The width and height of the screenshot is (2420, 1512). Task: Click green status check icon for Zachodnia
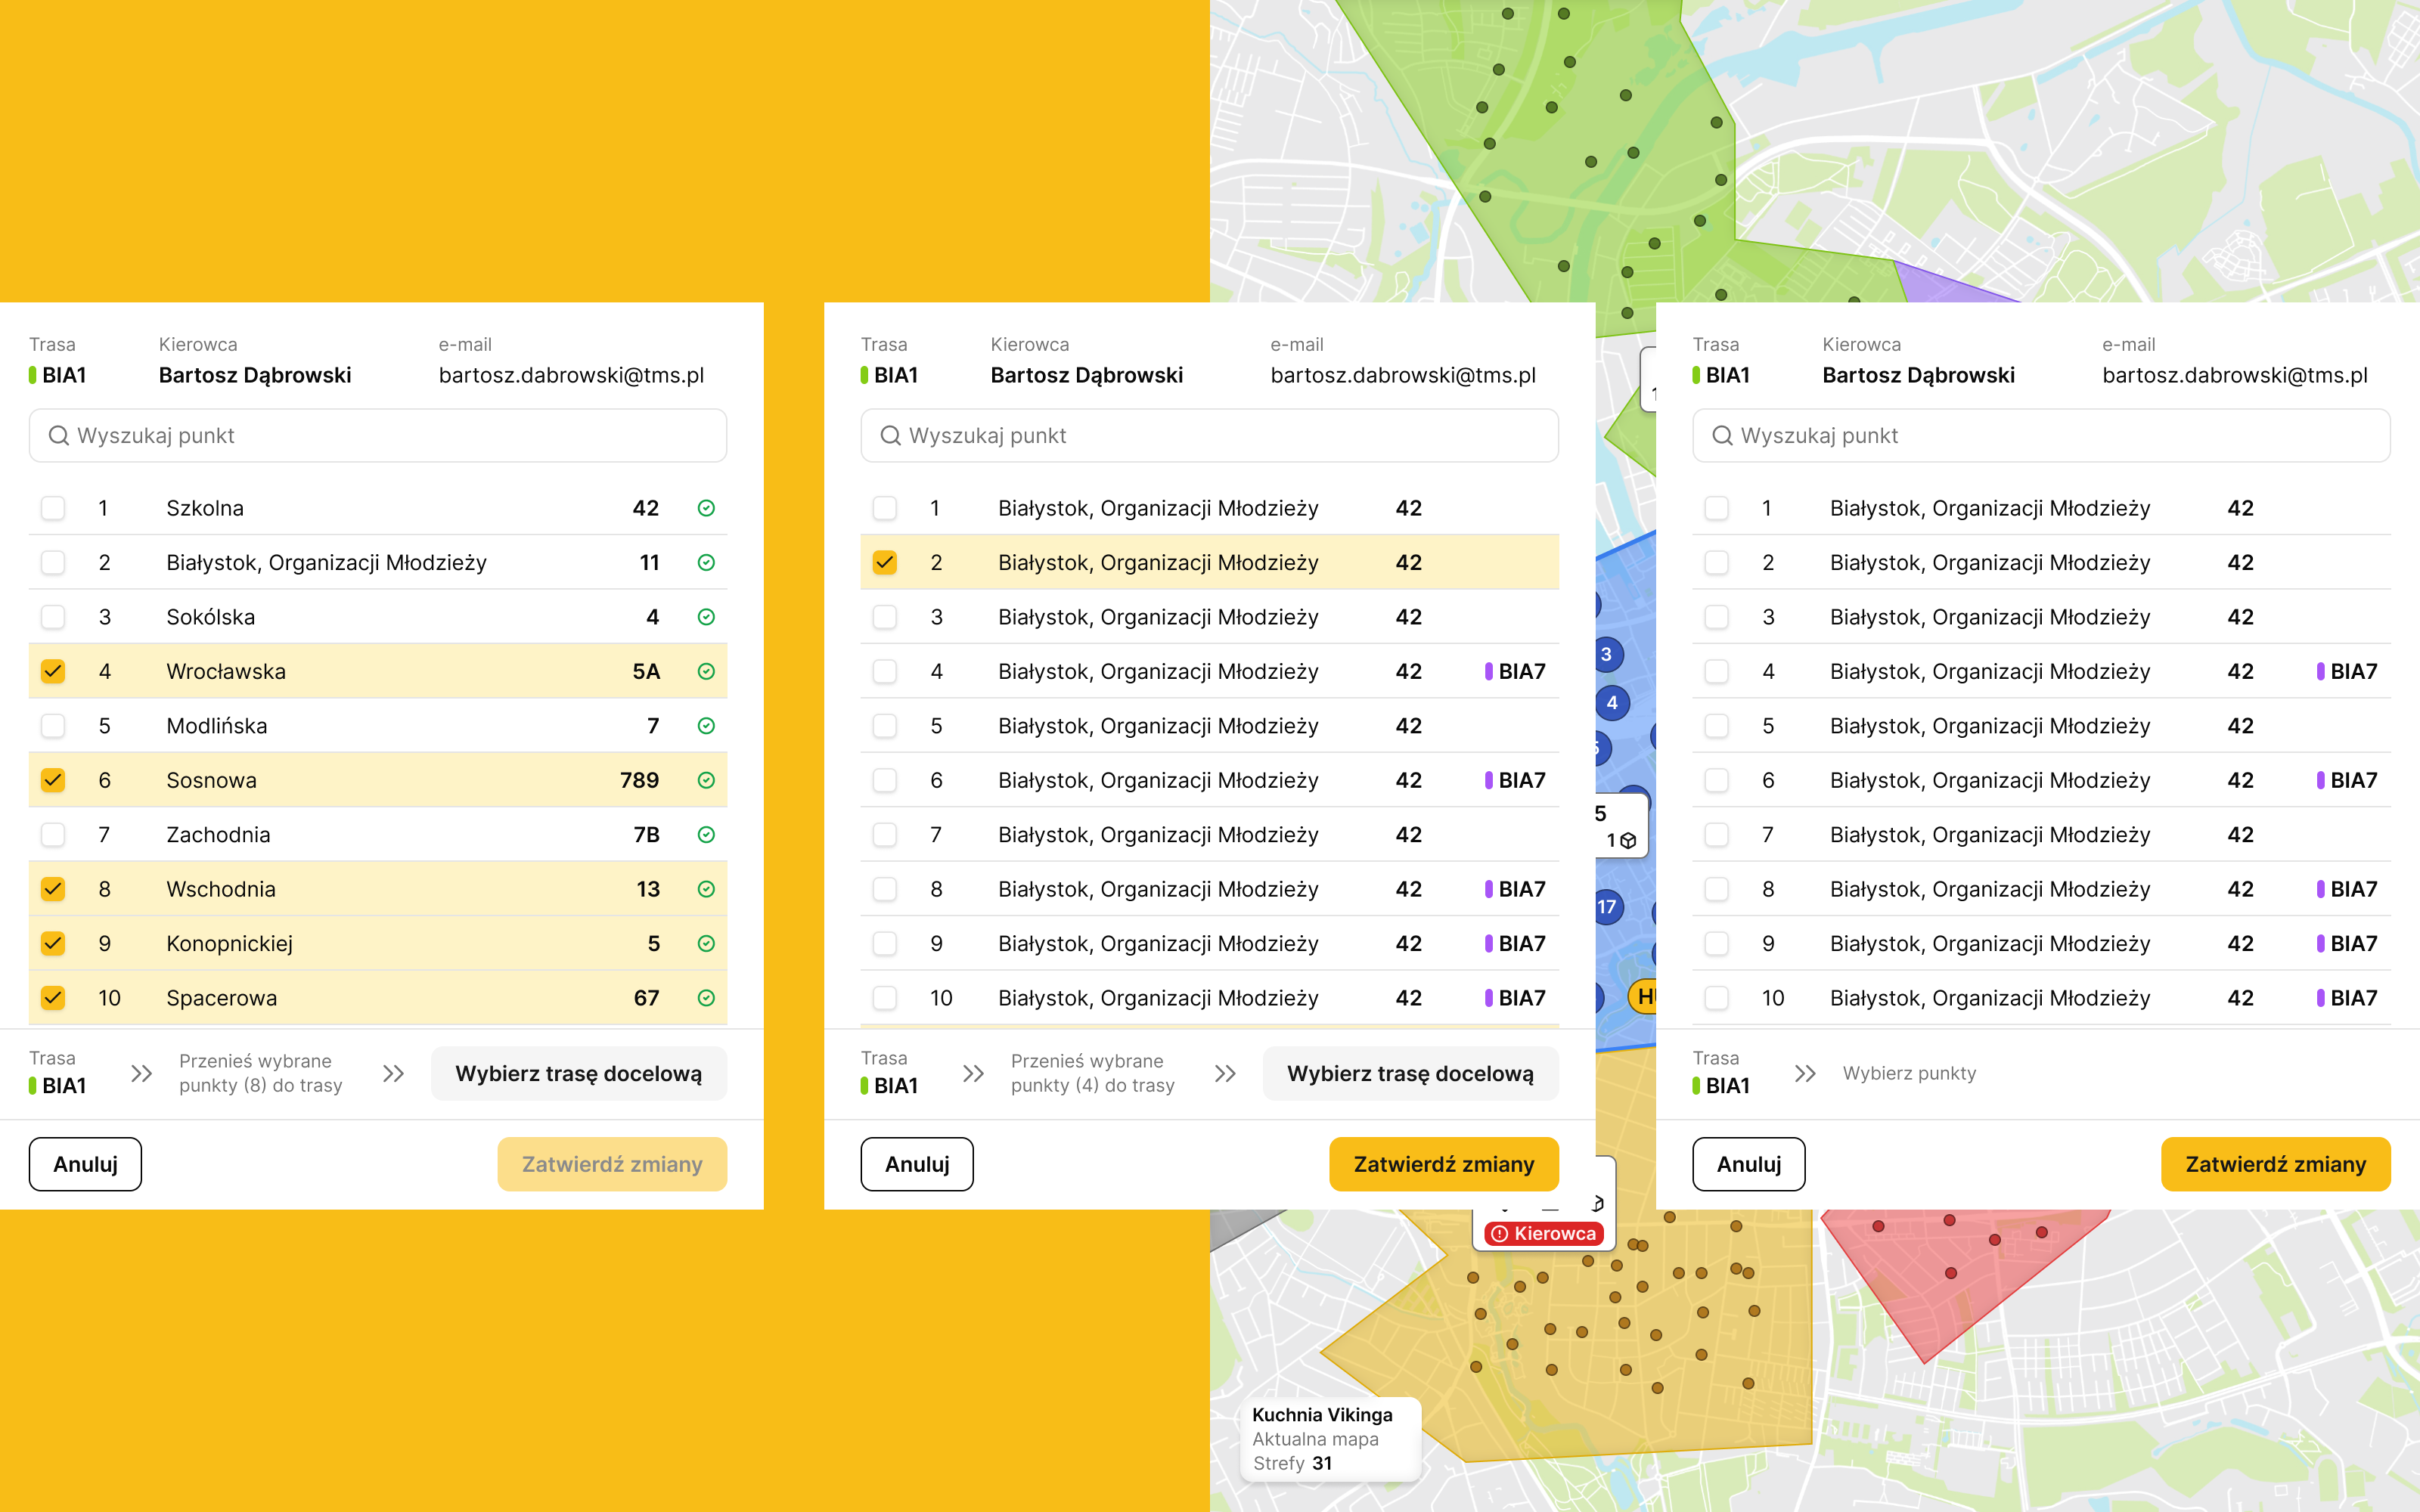[706, 835]
